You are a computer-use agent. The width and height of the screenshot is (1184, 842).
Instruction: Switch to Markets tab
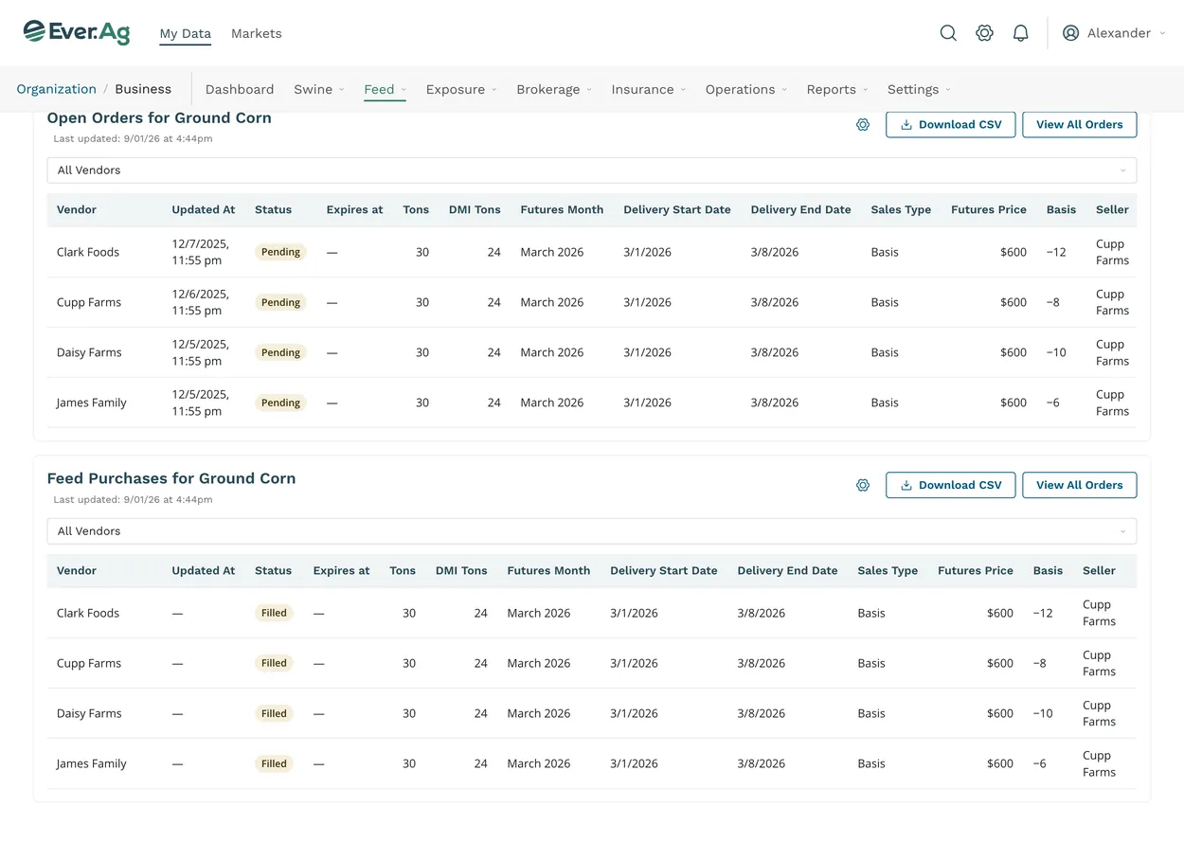click(257, 33)
